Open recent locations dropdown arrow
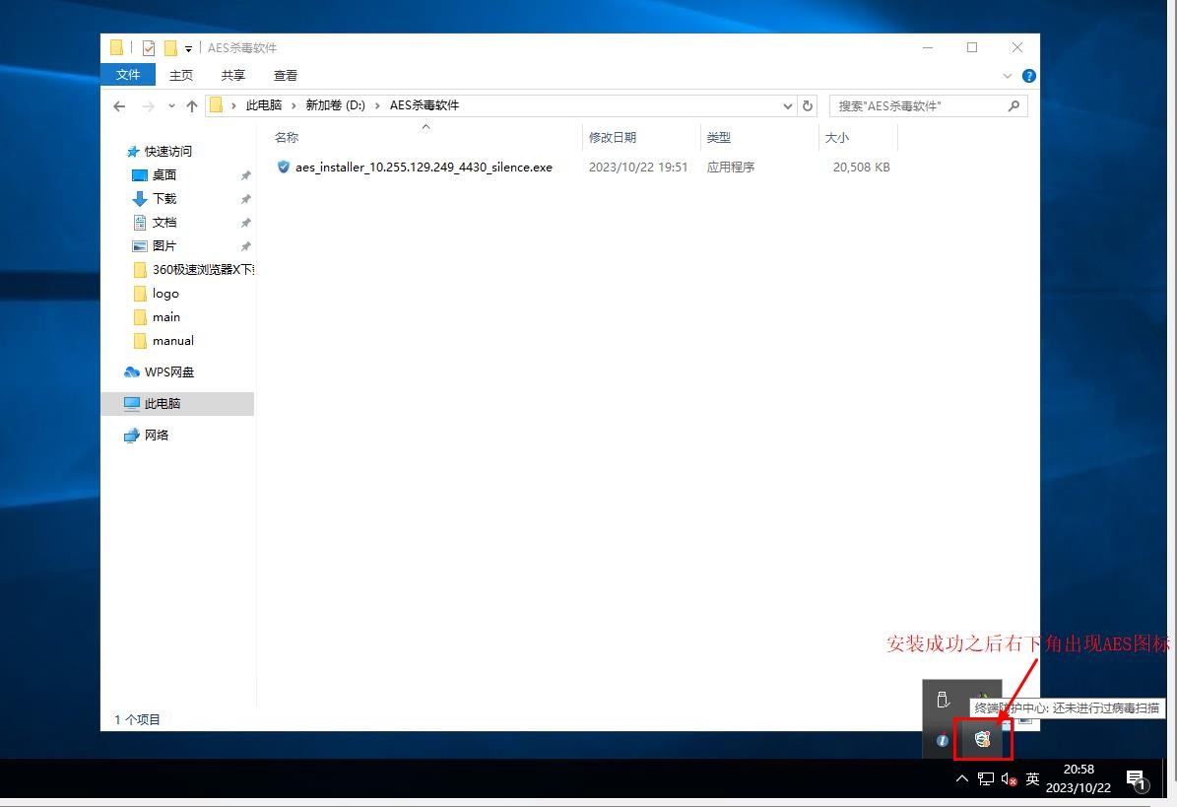 point(171,105)
